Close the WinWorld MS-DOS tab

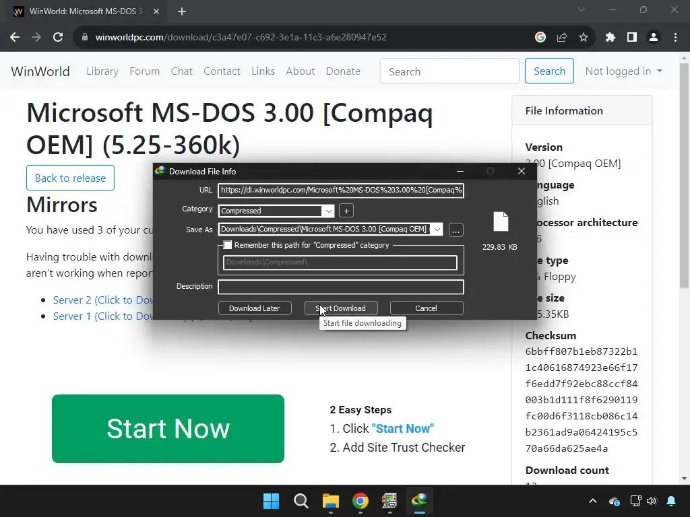(156, 11)
